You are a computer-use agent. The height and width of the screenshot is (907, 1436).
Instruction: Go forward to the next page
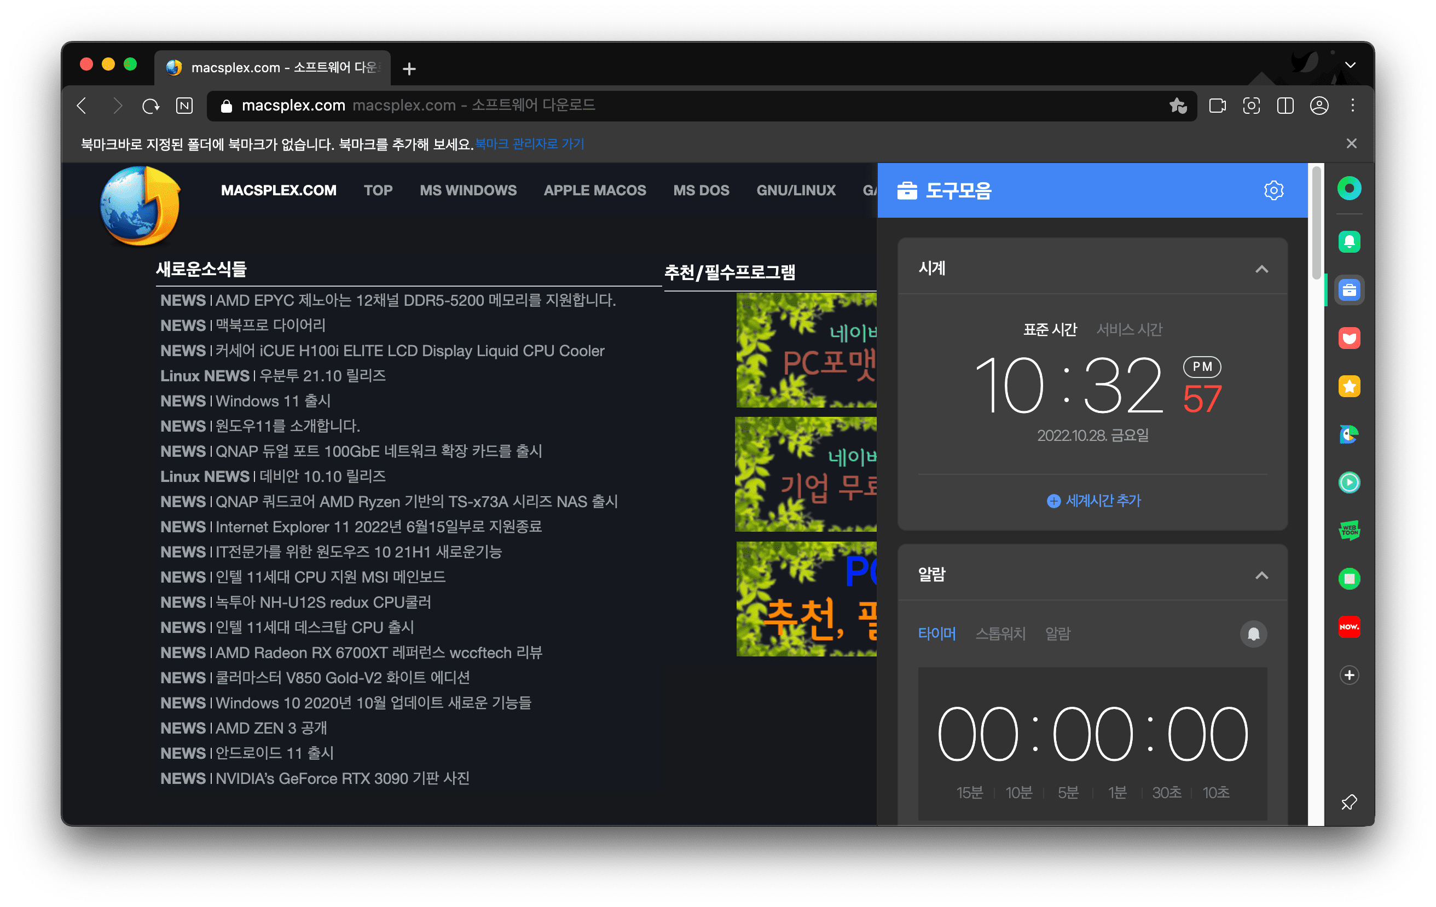[117, 106]
